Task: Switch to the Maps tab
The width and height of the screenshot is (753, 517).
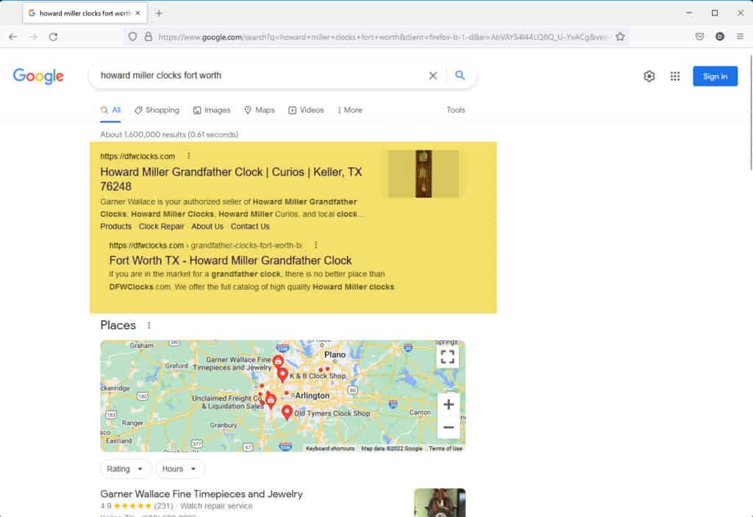Action: [x=260, y=110]
